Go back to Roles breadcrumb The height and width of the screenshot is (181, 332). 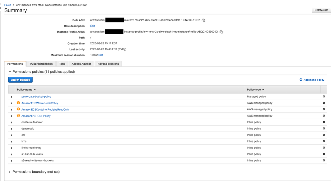(x=8, y=5)
